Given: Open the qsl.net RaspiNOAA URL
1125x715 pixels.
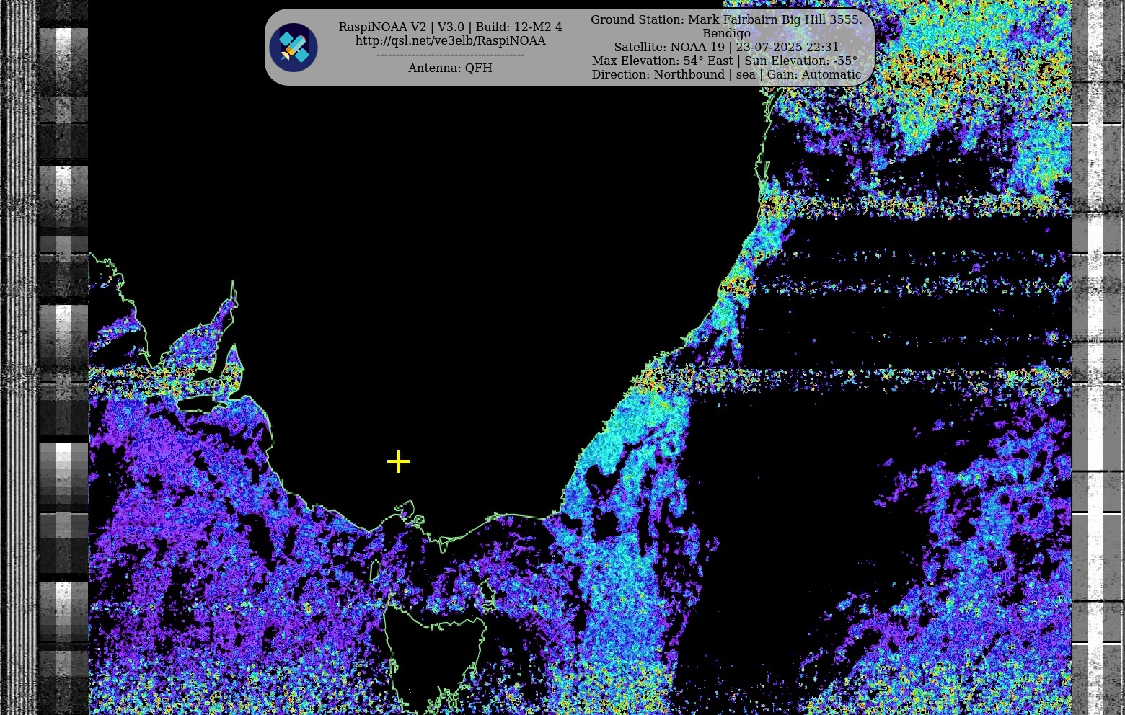Looking at the screenshot, I should pos(450,41).
